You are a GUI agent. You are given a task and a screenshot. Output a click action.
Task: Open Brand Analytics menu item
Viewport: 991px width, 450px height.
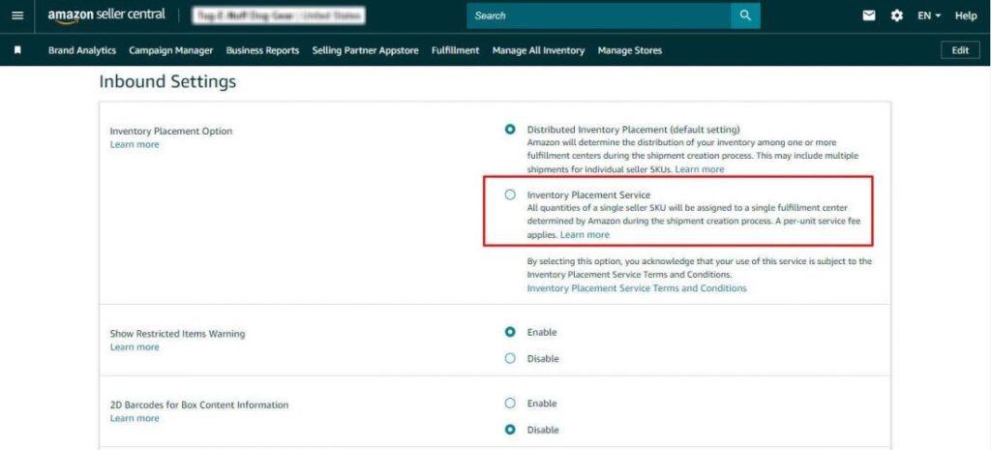[x=82, y=50]
